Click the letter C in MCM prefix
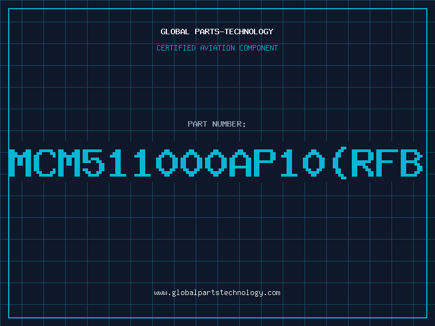This screenshot has width=435, height=326. [x=45, y=163]
